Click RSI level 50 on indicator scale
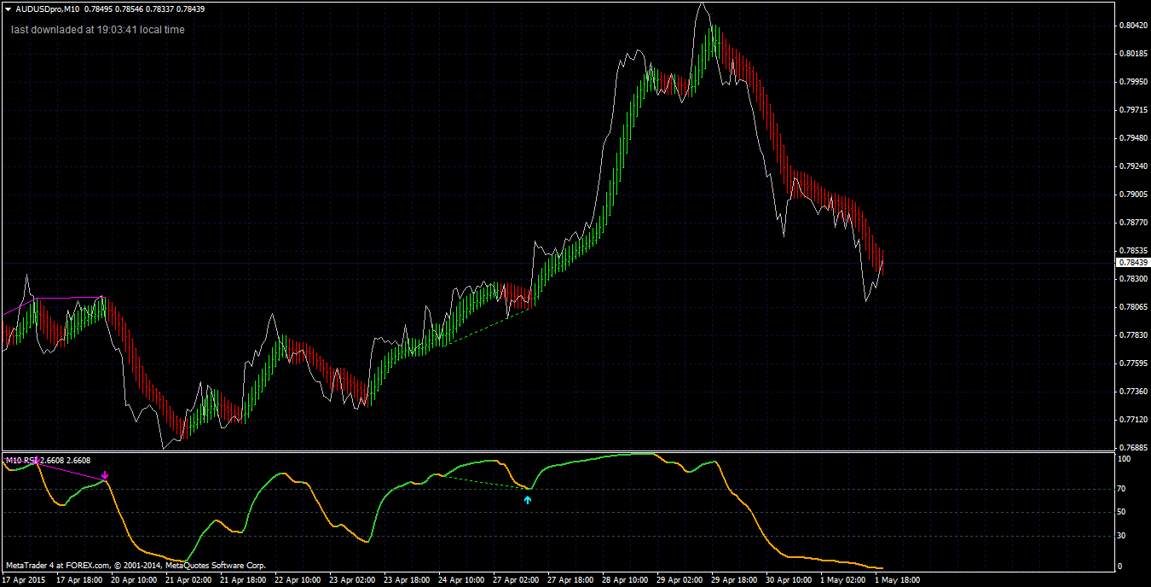This screenshot has height=587, width=1151. [x=1122, y=512]
